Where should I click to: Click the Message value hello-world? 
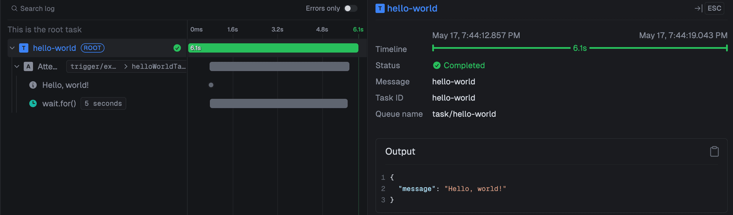pyautogui.click(x=454, y=82)
